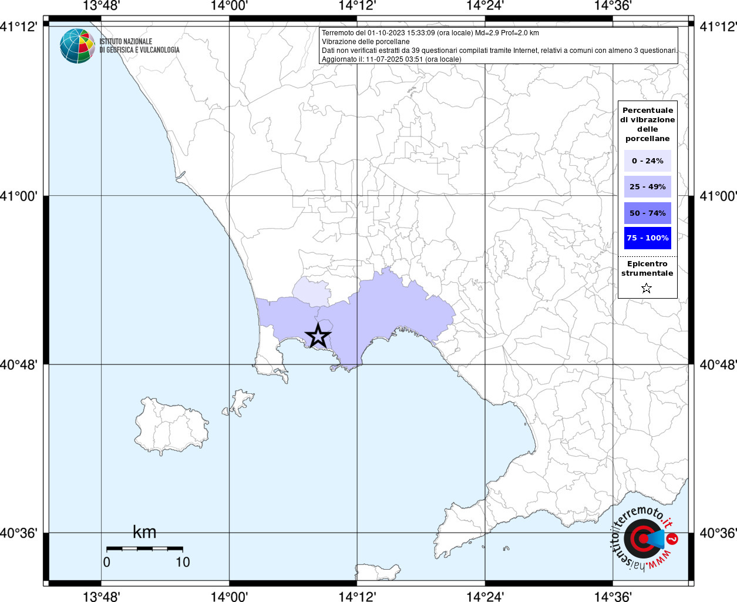Click the pale lilac municipality north of the epicenter
Image resolution: width=737 pixels, height=602 pixels.
click(x=311, y=291)
